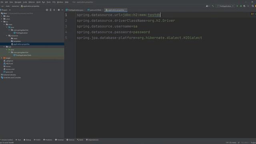Open the Edit menu
The image size is (256, 144).
pos(6,2)
